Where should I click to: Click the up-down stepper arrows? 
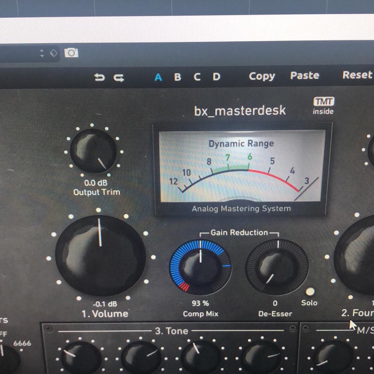(42, 53)
